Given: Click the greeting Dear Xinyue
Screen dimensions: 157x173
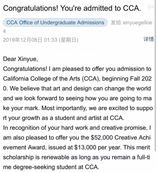Looking at the screenshot, I should click(21, 59).
